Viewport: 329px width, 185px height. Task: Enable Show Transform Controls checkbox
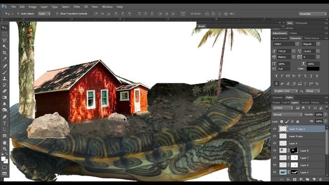tap(57, 14)
